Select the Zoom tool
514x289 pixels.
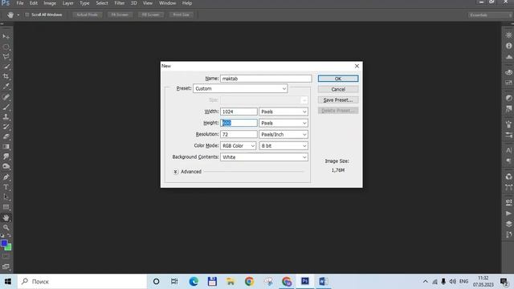[6, 227]
